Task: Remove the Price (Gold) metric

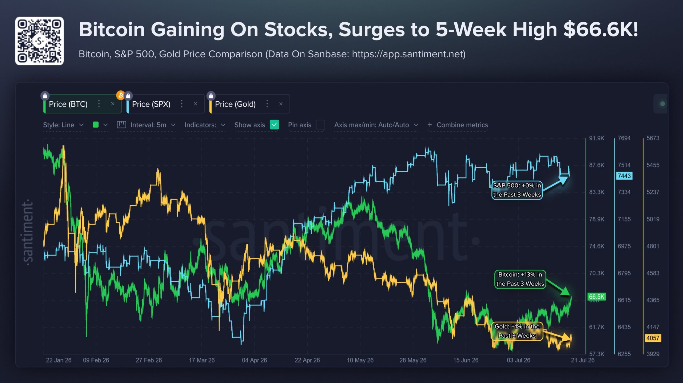Action: pos(281,104)
